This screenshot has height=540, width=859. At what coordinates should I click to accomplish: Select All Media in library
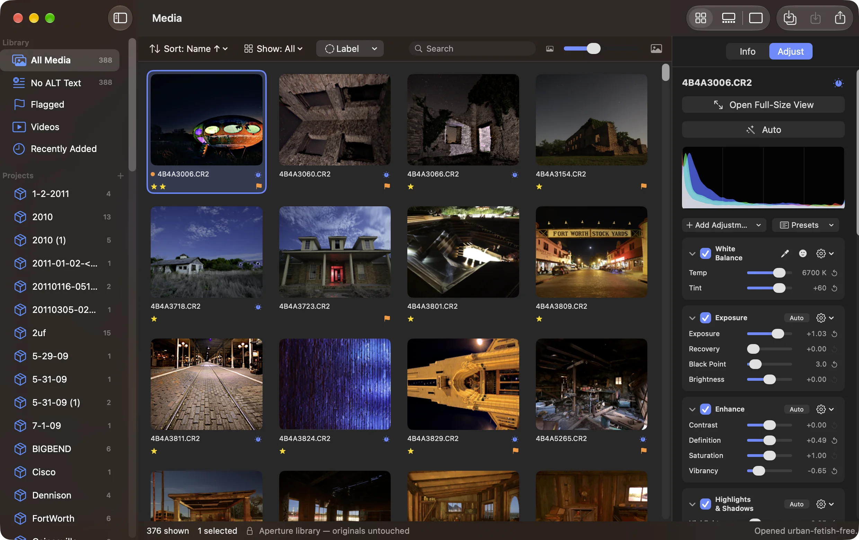tap(60, 60)
